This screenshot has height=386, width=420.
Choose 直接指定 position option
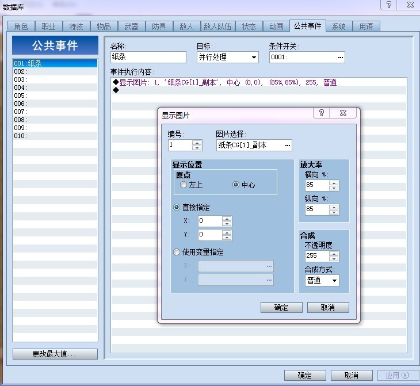177,207
